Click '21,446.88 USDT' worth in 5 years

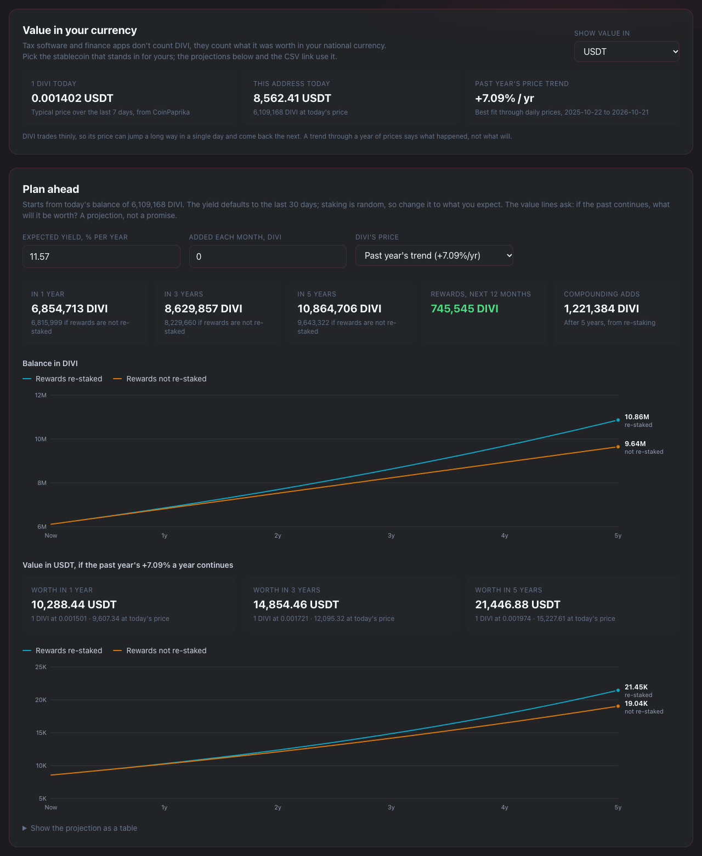pos(518,604)
